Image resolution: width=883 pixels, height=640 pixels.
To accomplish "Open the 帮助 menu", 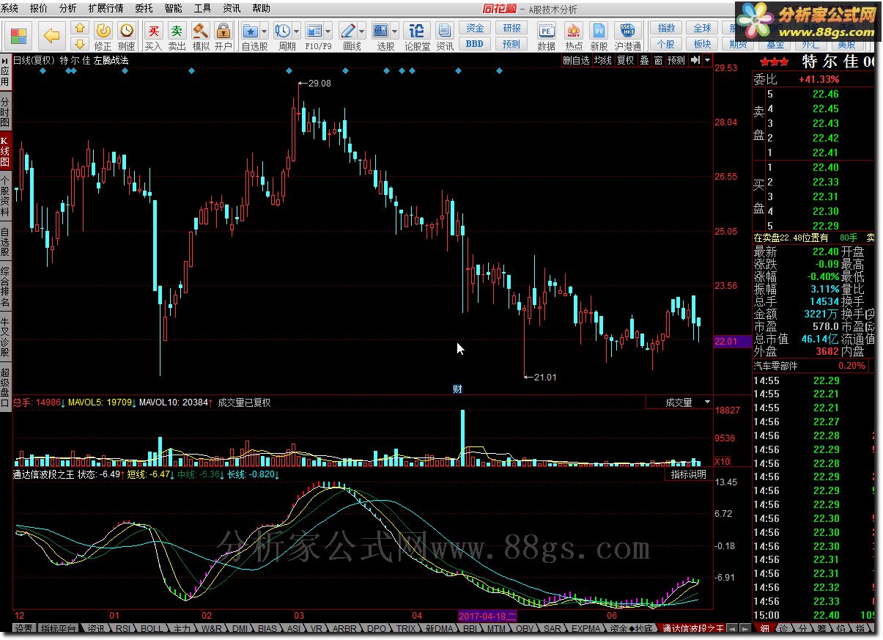I will coord(261,9).
